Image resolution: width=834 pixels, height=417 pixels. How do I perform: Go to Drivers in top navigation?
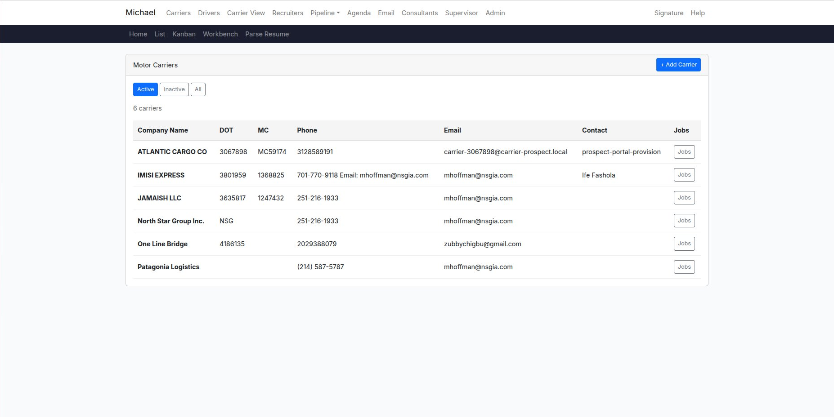(x=209, y=13)
